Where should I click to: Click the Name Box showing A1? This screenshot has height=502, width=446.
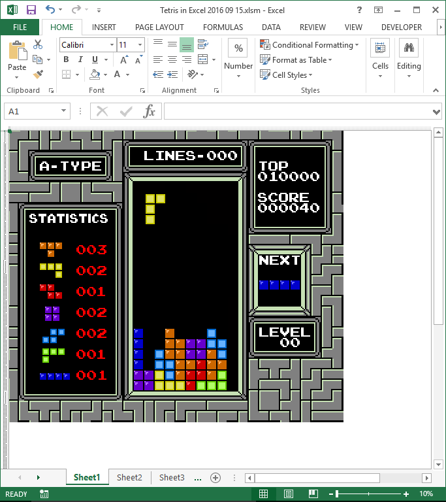pyautogui.click(x=37, y=111)
